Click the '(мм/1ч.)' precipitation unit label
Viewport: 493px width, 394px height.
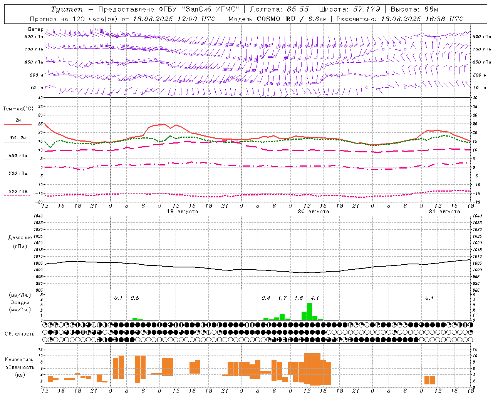click(x=20, y=310)
